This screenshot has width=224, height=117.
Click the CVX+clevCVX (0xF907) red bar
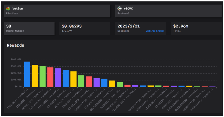tap(128, 86)
